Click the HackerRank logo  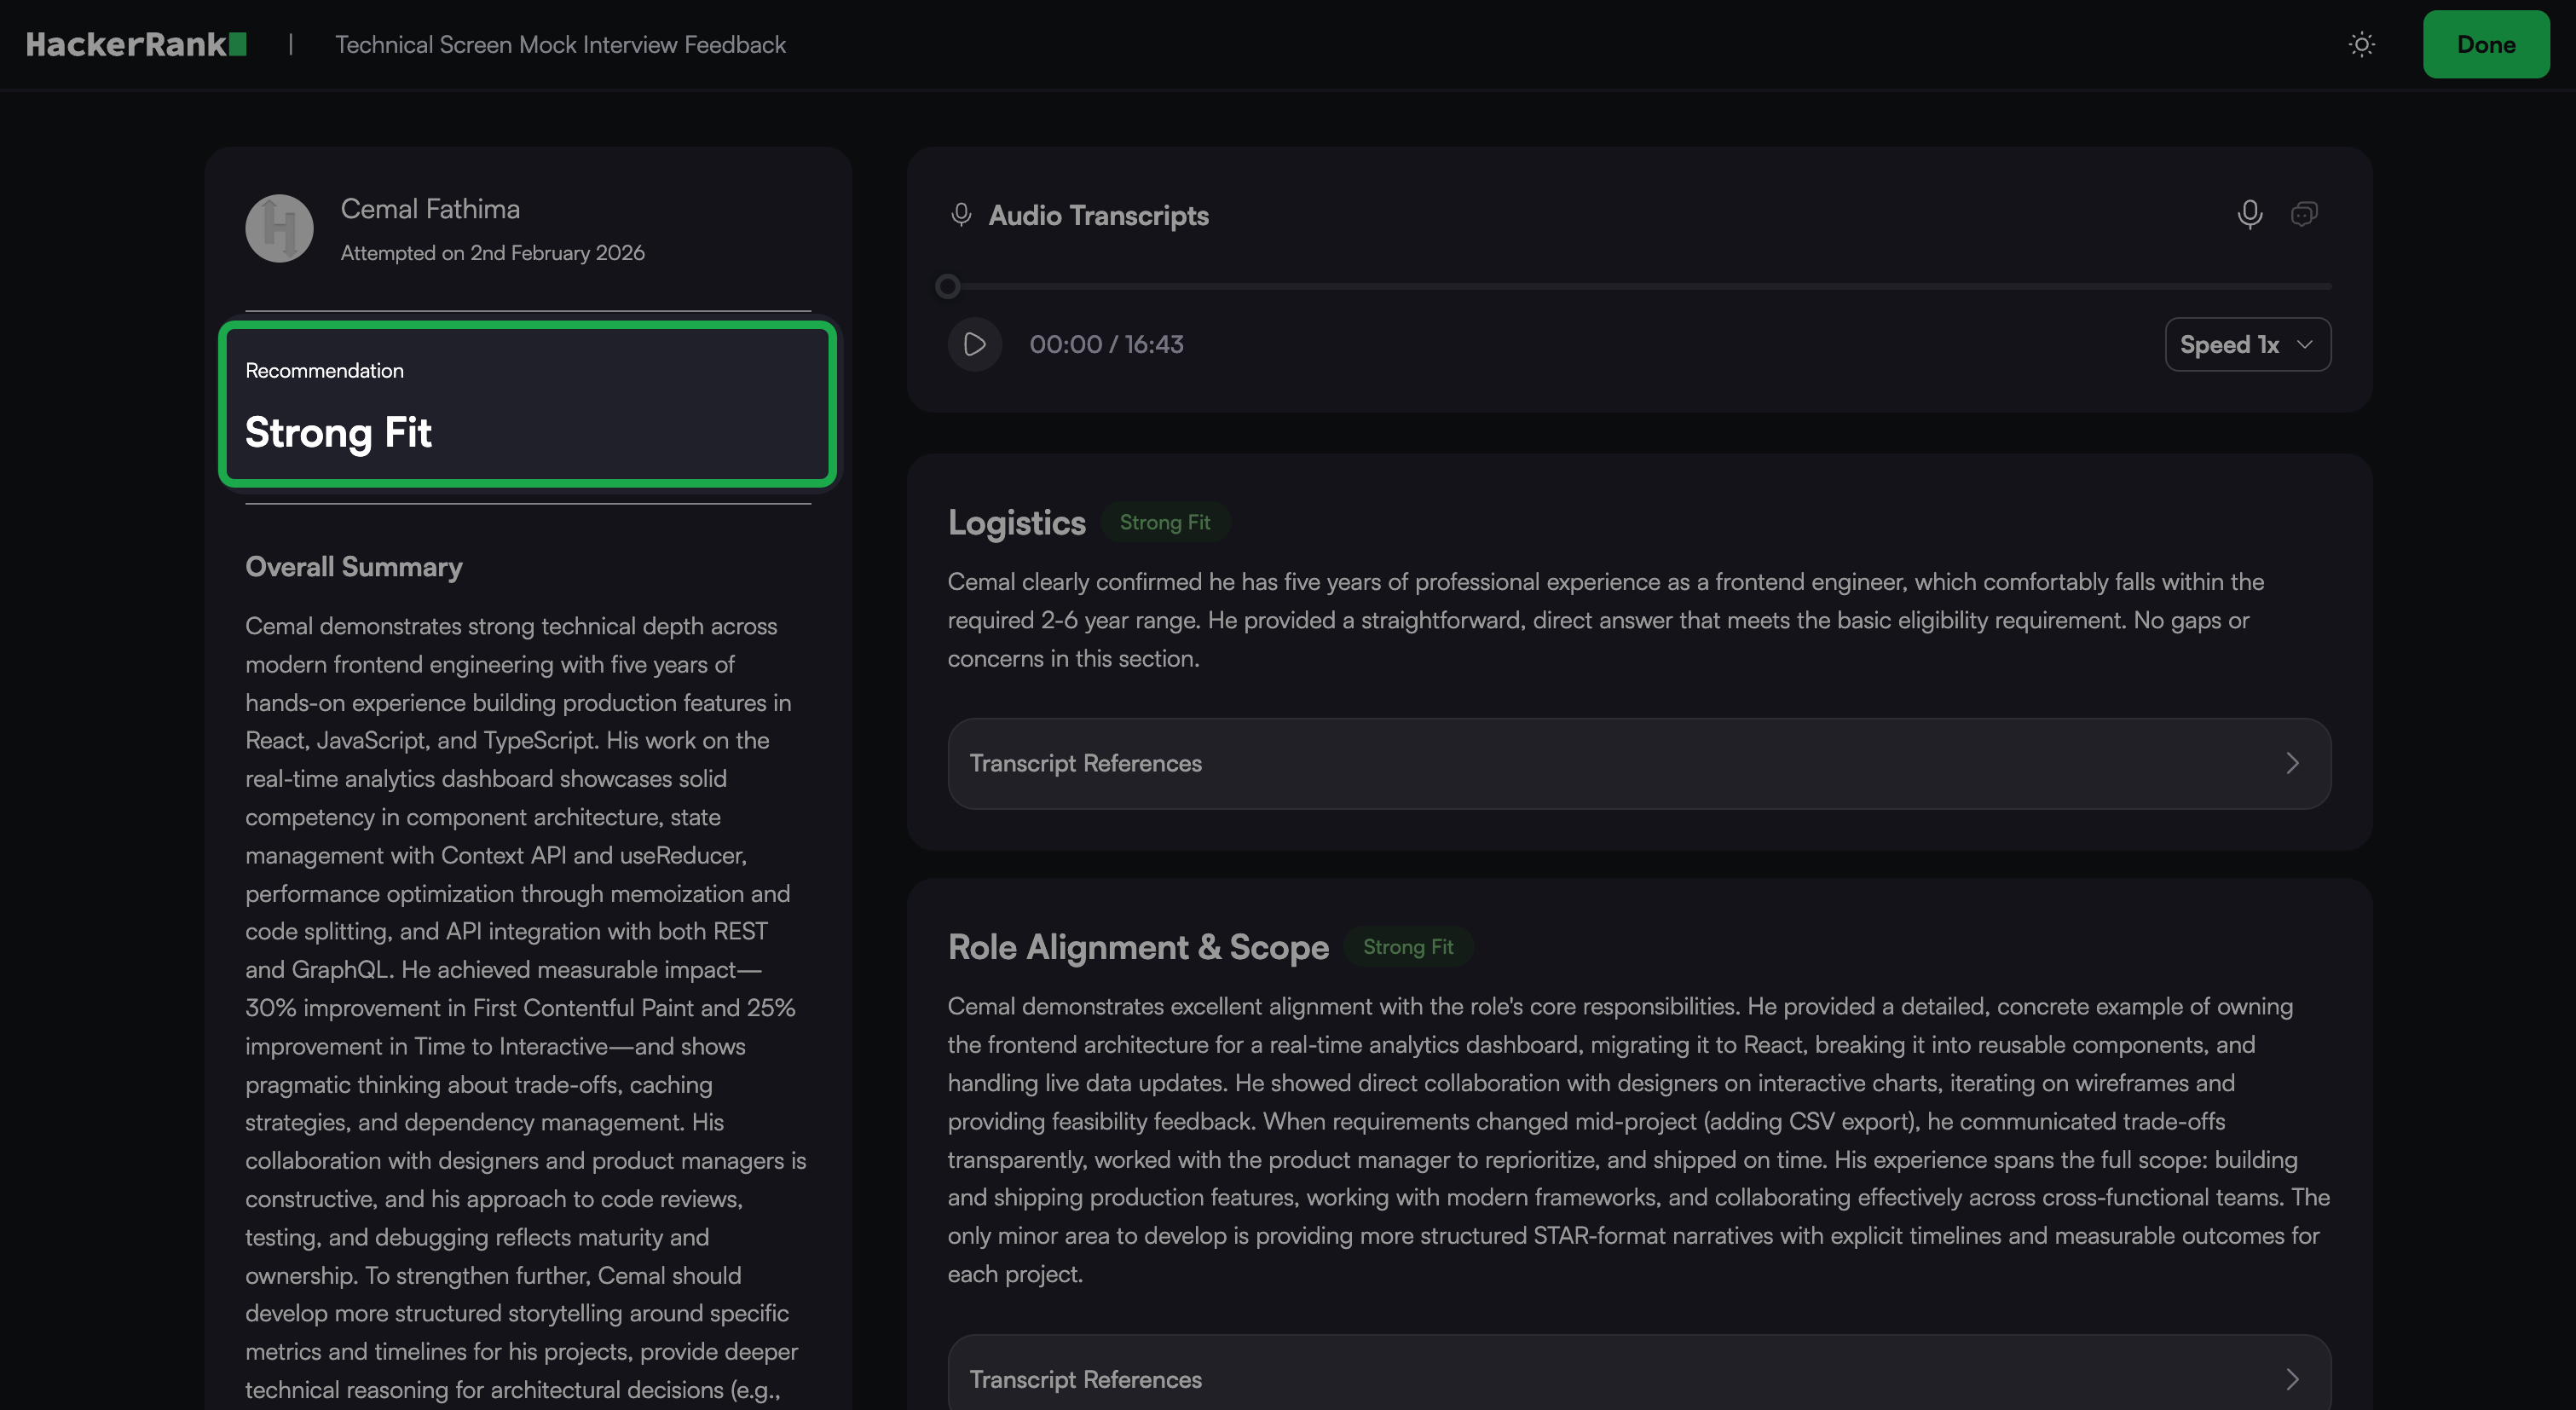click(x=136, y=45)
